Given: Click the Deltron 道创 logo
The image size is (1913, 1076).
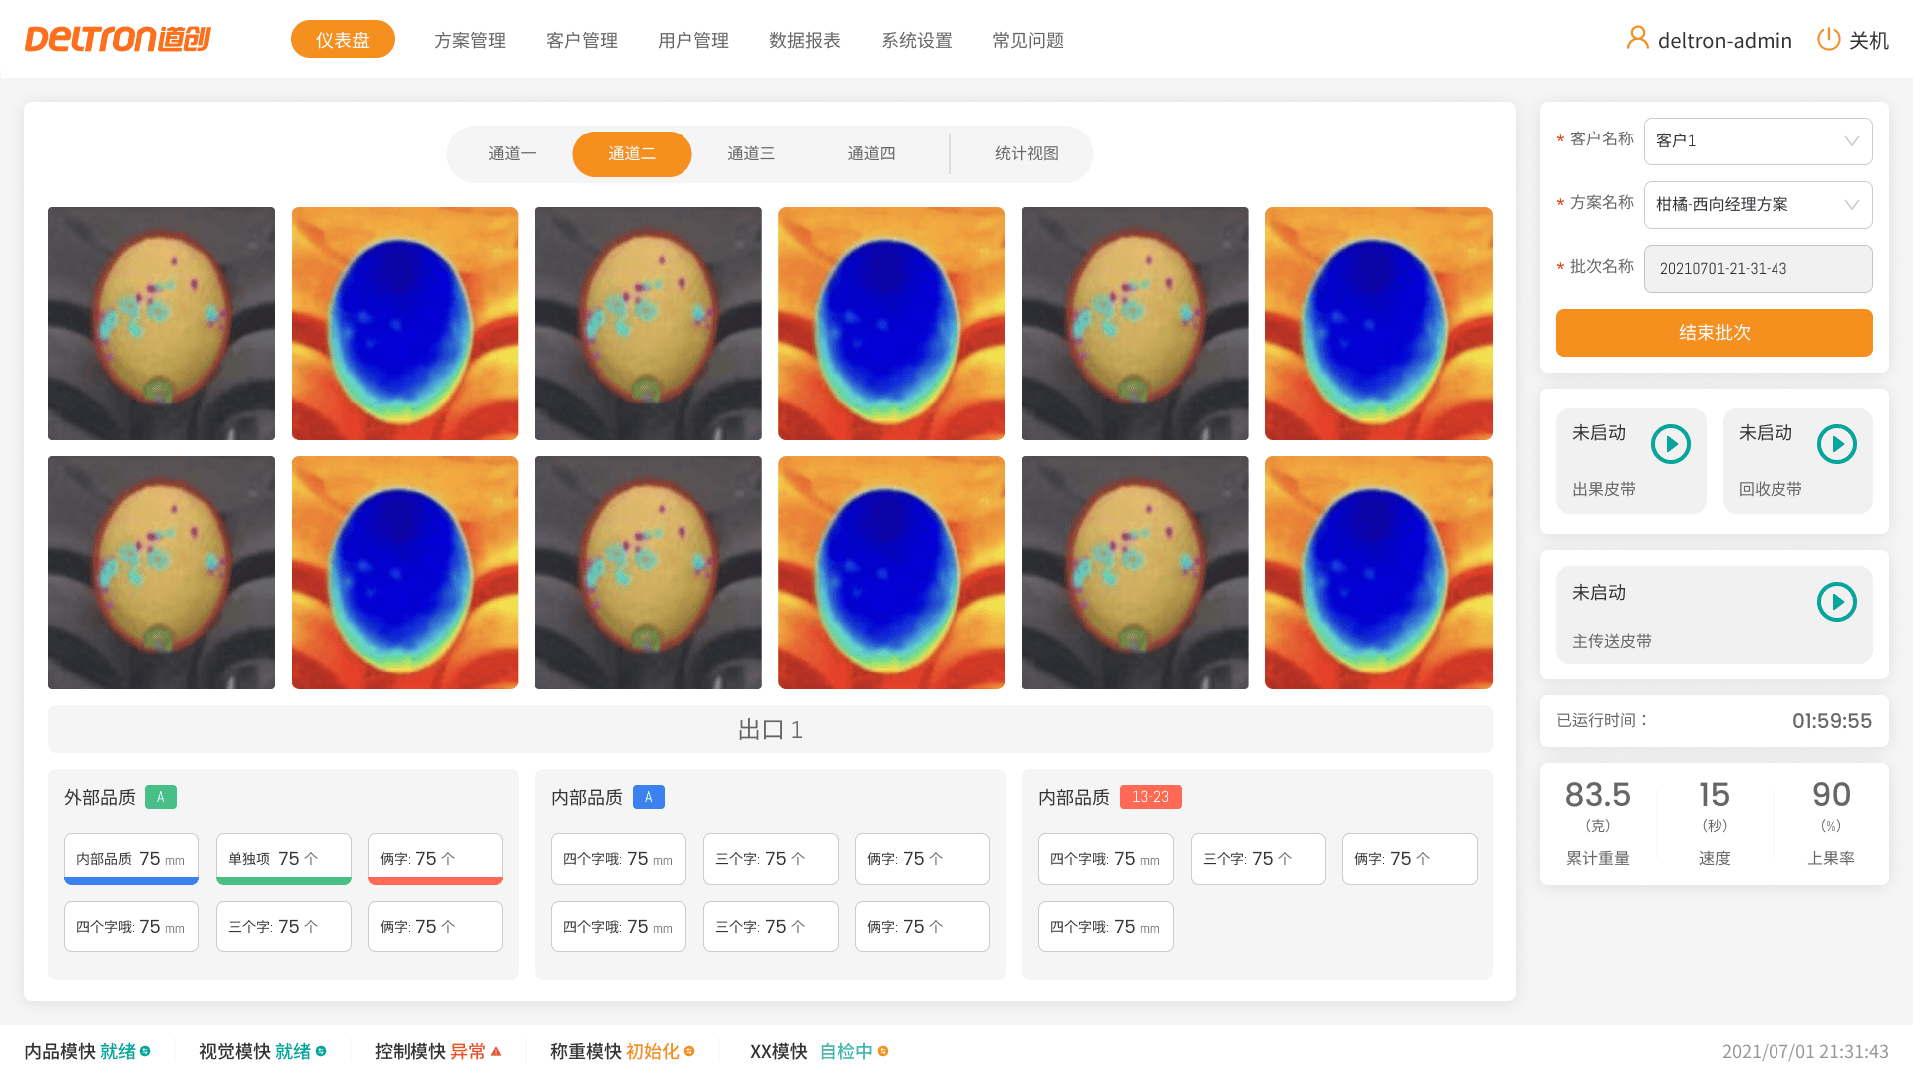Looking at the screenshot, I should point(118,39).
